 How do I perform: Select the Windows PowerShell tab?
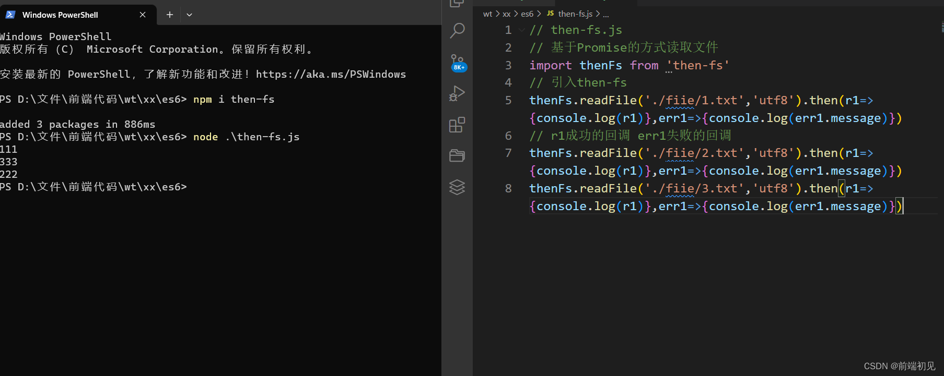(78, 15)
